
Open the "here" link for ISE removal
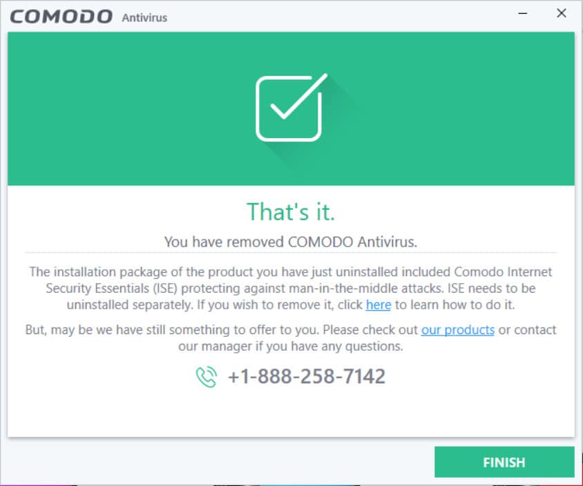click(378, 304)
